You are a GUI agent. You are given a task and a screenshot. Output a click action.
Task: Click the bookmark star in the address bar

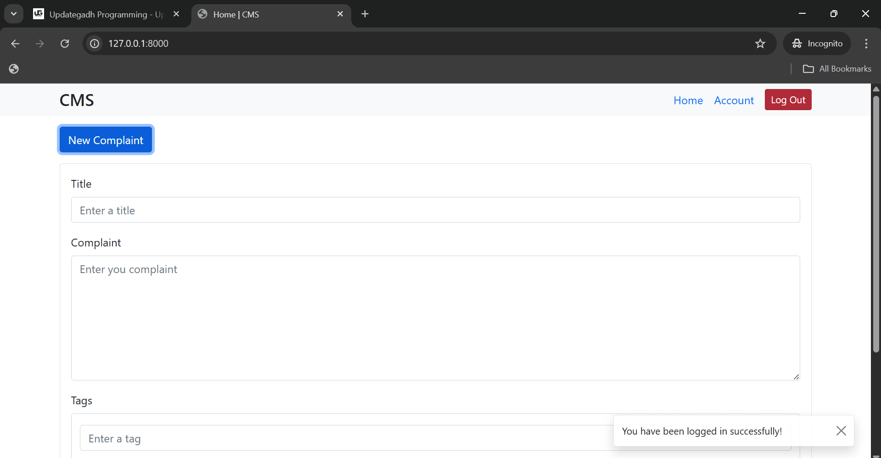click(x=760, y=43)
